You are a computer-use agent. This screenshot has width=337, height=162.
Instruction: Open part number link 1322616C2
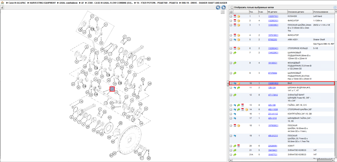(273, 84)
